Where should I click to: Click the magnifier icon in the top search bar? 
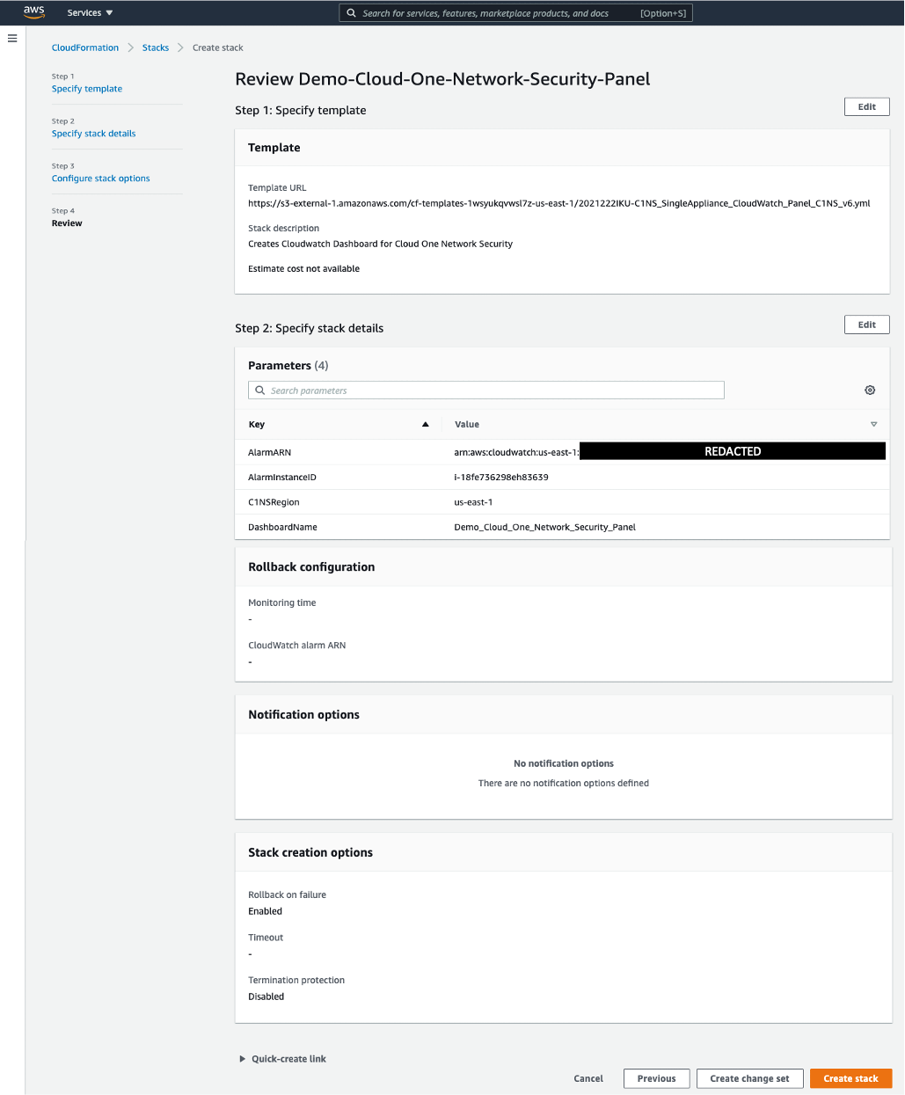pyautogui.click(x=352, y=13)
